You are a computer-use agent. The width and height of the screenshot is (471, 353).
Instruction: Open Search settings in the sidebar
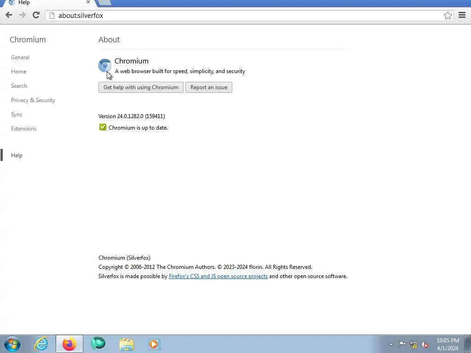tap(19, 86)
